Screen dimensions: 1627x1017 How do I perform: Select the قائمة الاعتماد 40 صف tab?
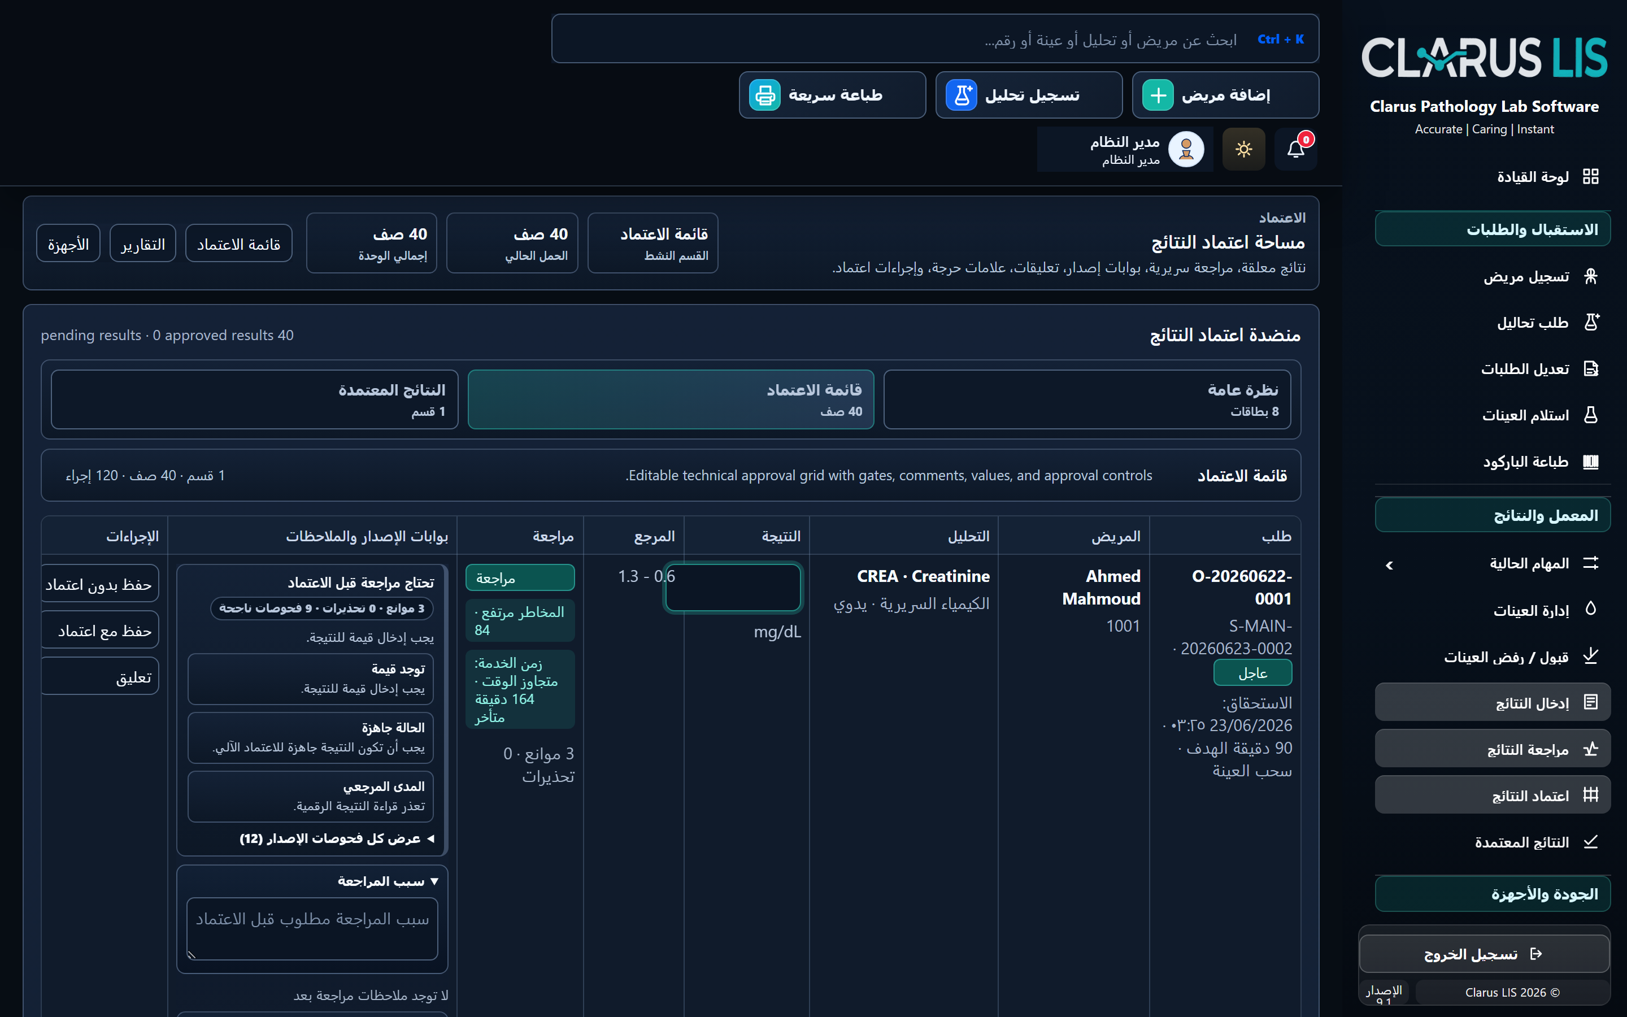671,399
